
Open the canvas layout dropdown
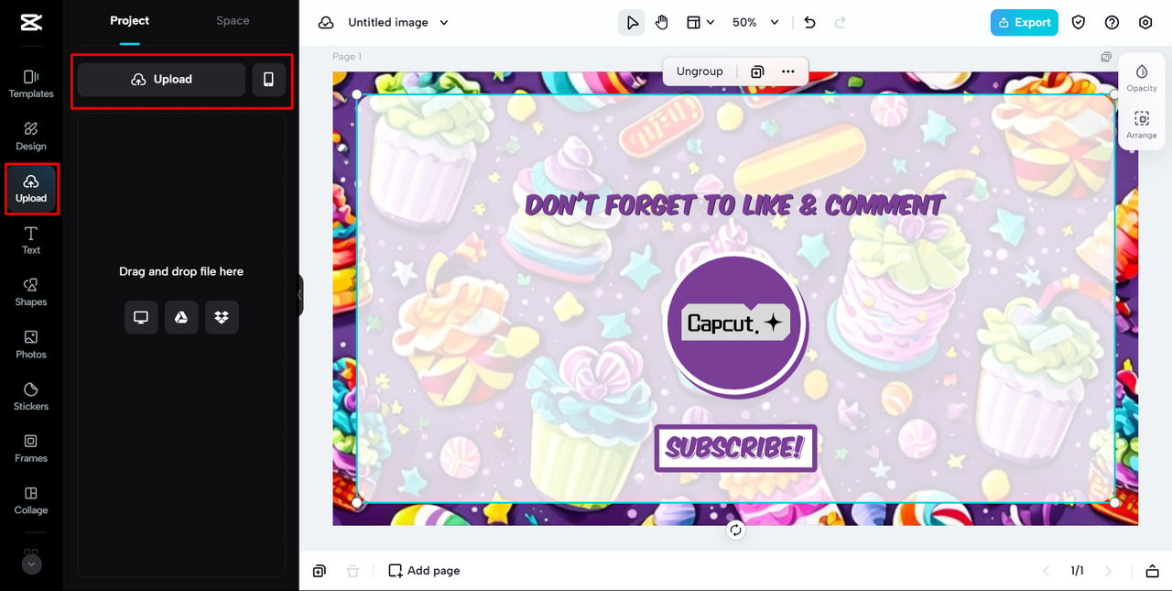pos(700,23)
